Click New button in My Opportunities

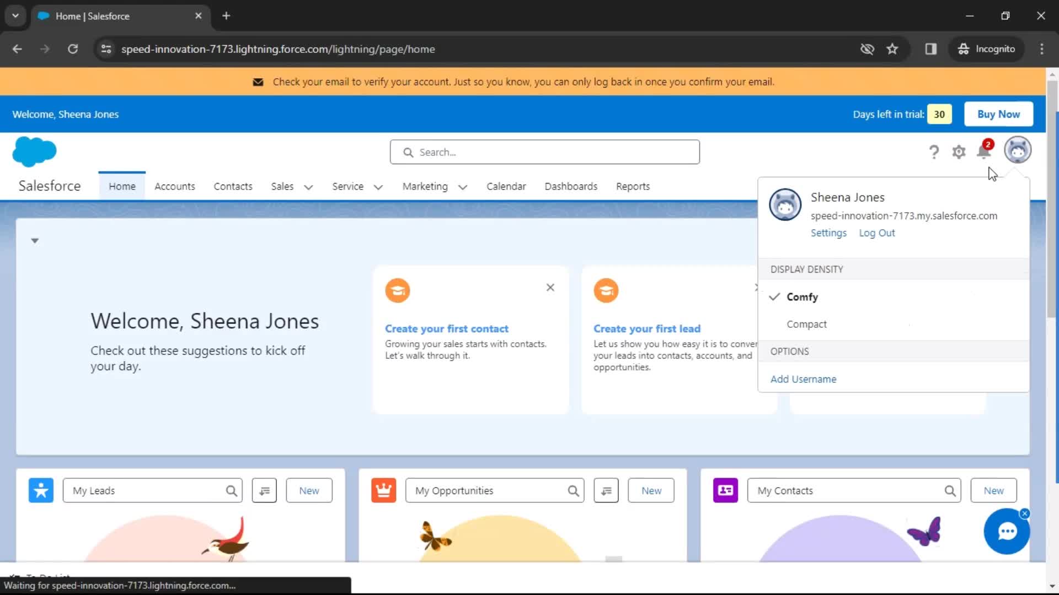click(651, 490)
